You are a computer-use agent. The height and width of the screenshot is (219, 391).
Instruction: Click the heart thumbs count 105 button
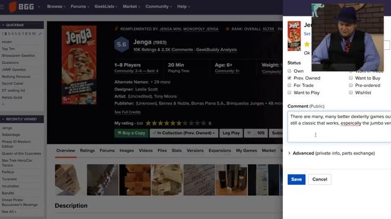click(256, 133)
